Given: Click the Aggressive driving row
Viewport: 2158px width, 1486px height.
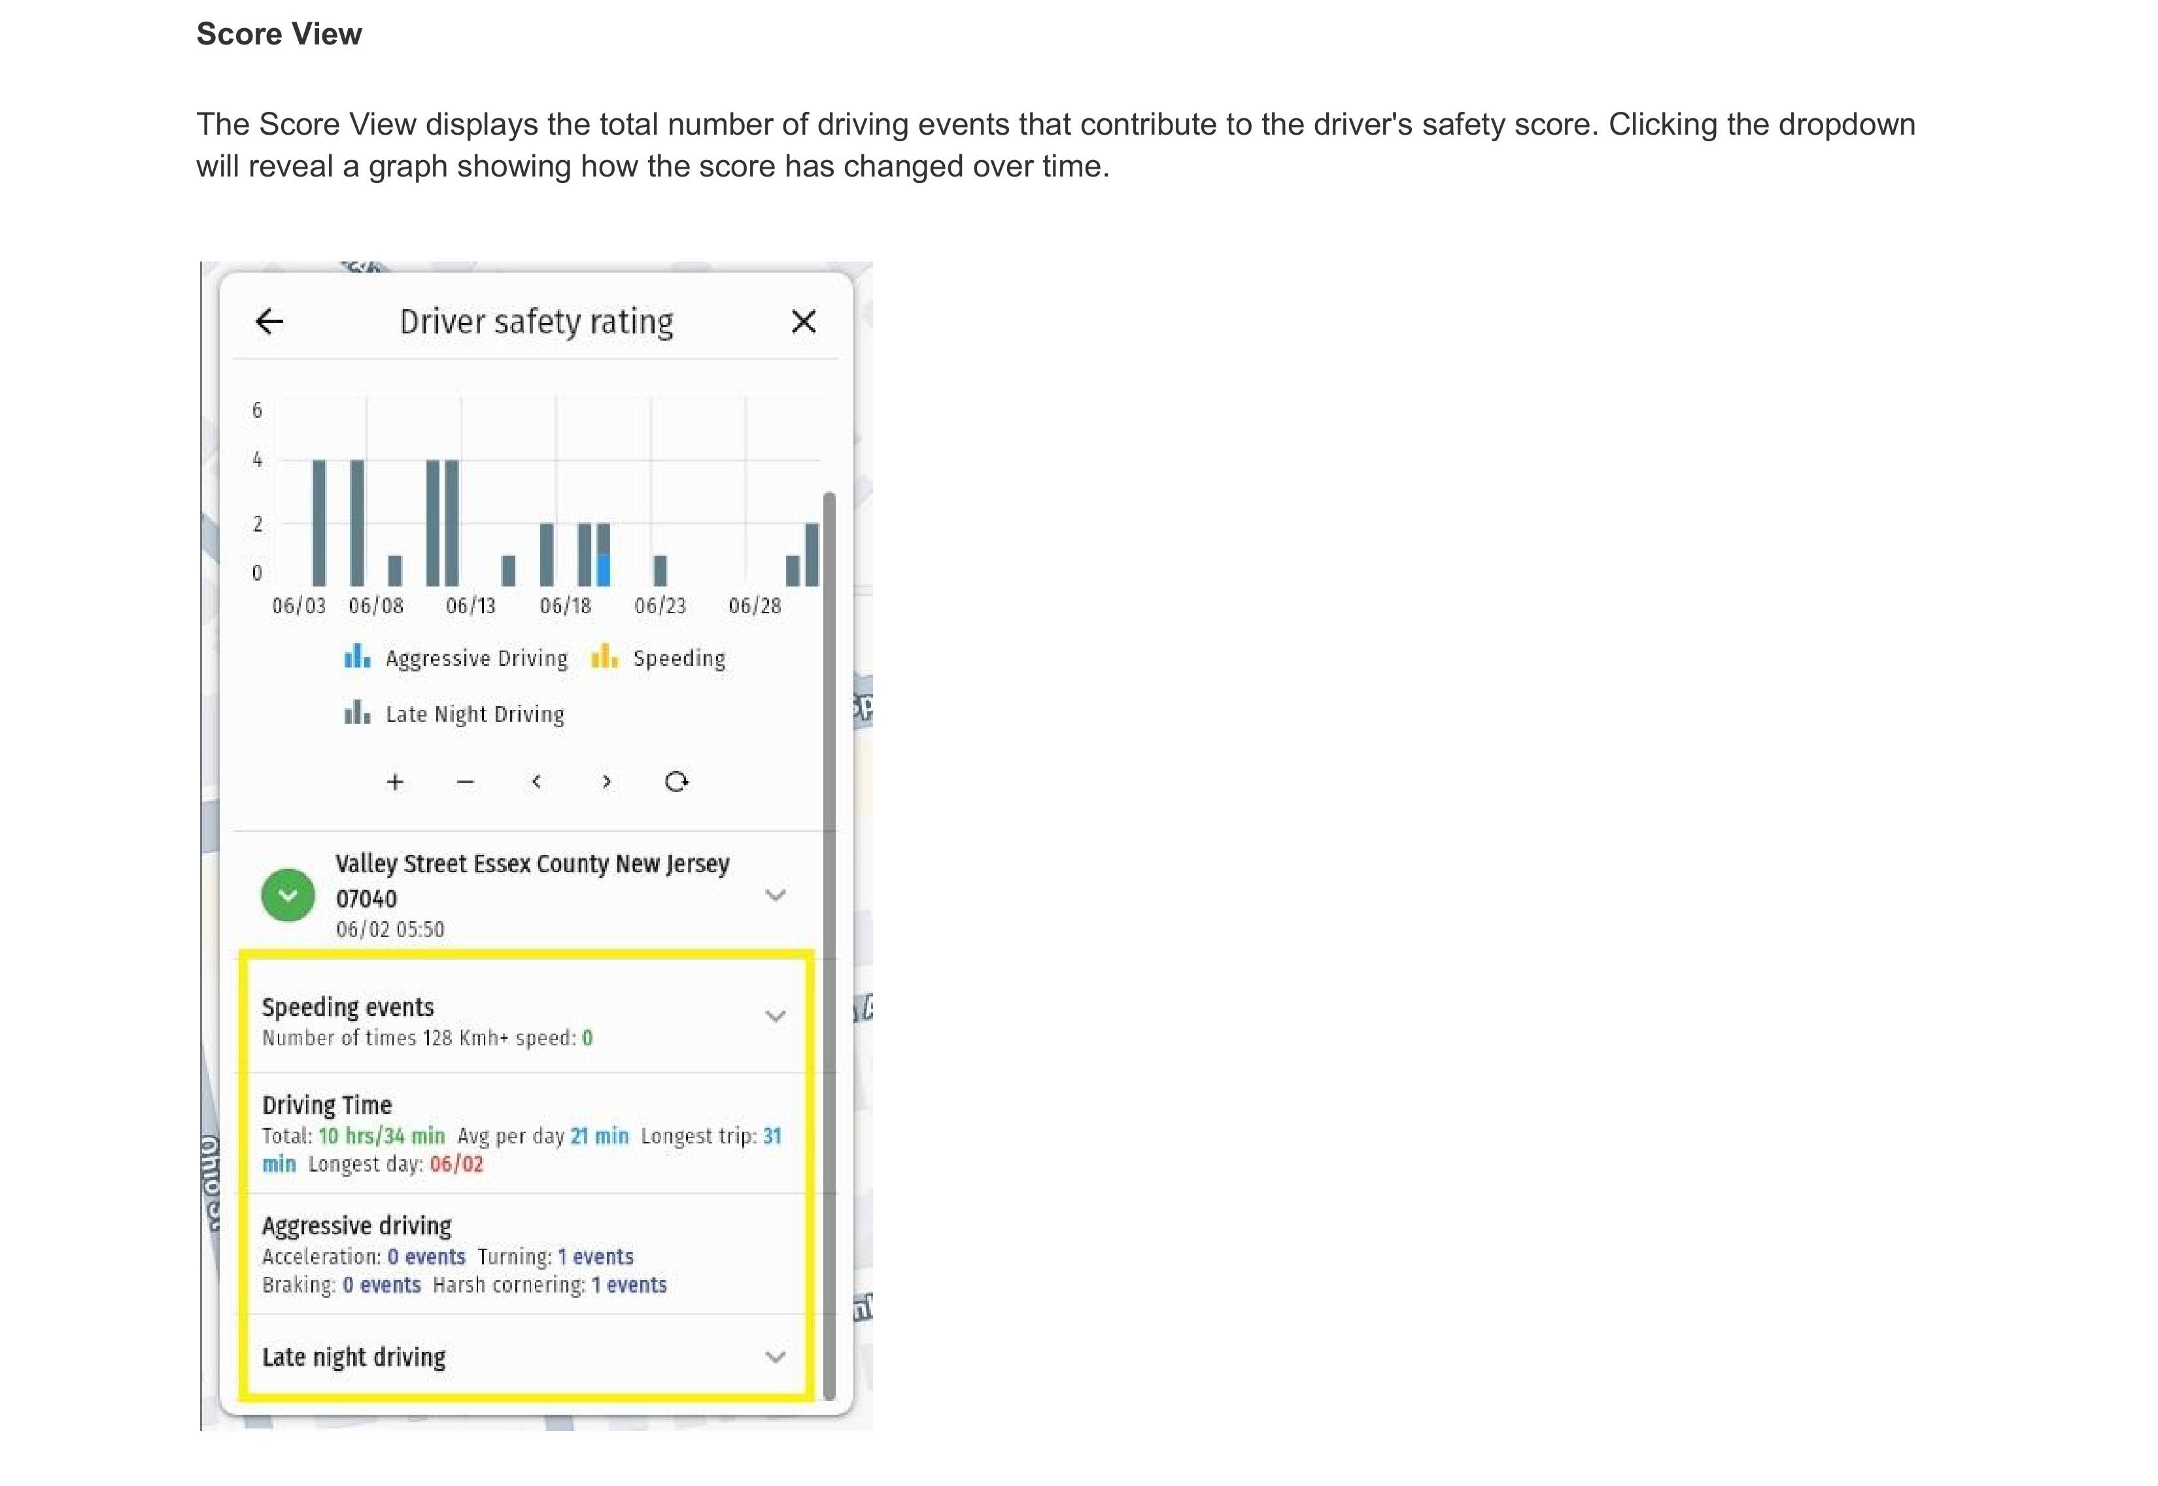Looking at the screenshot, I should click(522, 1253).
